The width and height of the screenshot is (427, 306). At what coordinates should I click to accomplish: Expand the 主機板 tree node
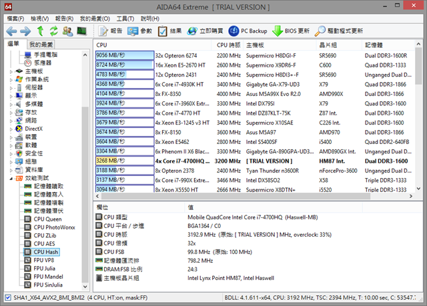coord(11,72)
